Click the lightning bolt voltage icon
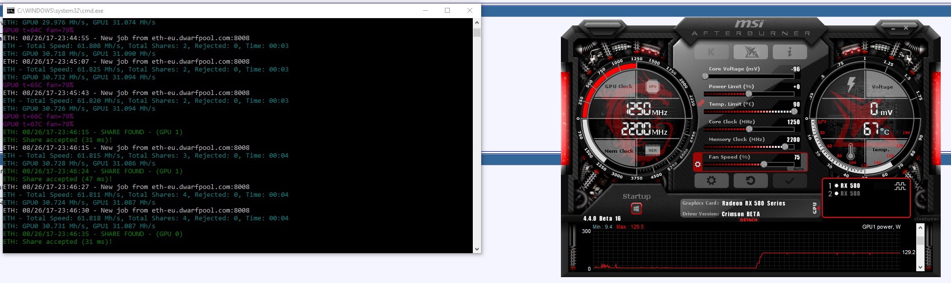Viewport: 951px width, 283px height. click(x=851, y=84)
